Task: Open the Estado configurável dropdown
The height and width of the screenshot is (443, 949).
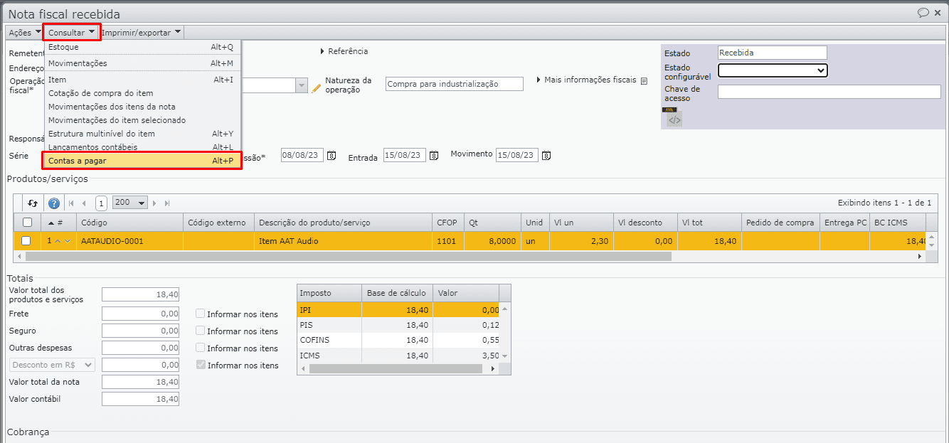Action: (x=772, y=70)
